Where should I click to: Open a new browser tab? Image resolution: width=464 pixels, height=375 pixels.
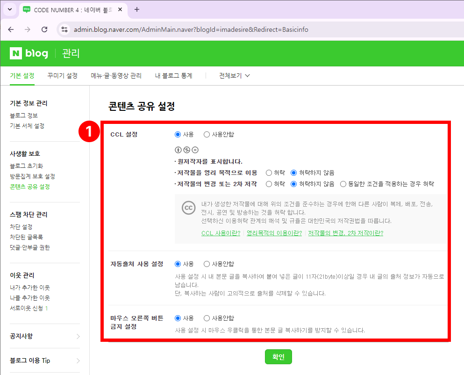click(x=137, y=9)
